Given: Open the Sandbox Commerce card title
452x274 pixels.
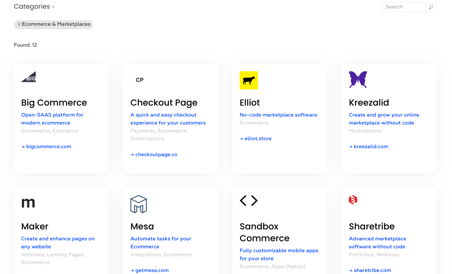Looking at the screenshot, I should point(264,232).
